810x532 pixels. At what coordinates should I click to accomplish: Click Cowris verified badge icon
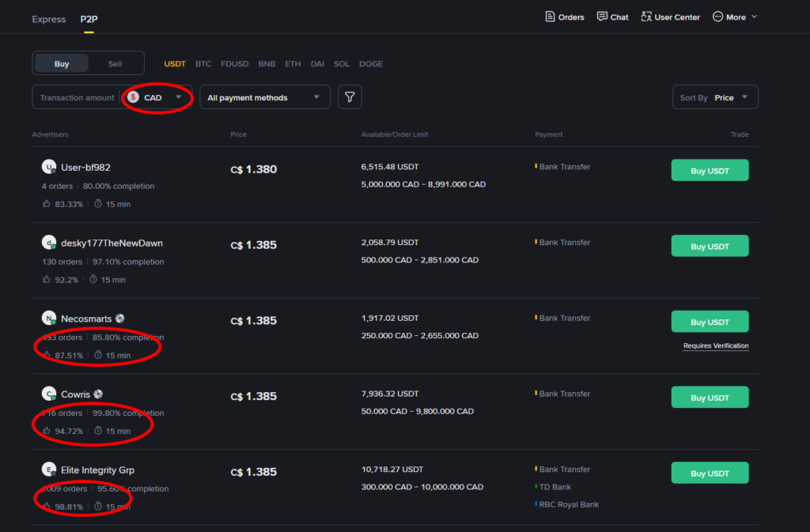coord(98,394)
